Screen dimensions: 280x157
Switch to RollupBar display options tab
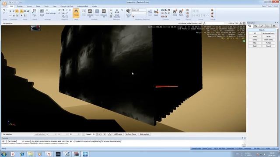click(268, 26)
